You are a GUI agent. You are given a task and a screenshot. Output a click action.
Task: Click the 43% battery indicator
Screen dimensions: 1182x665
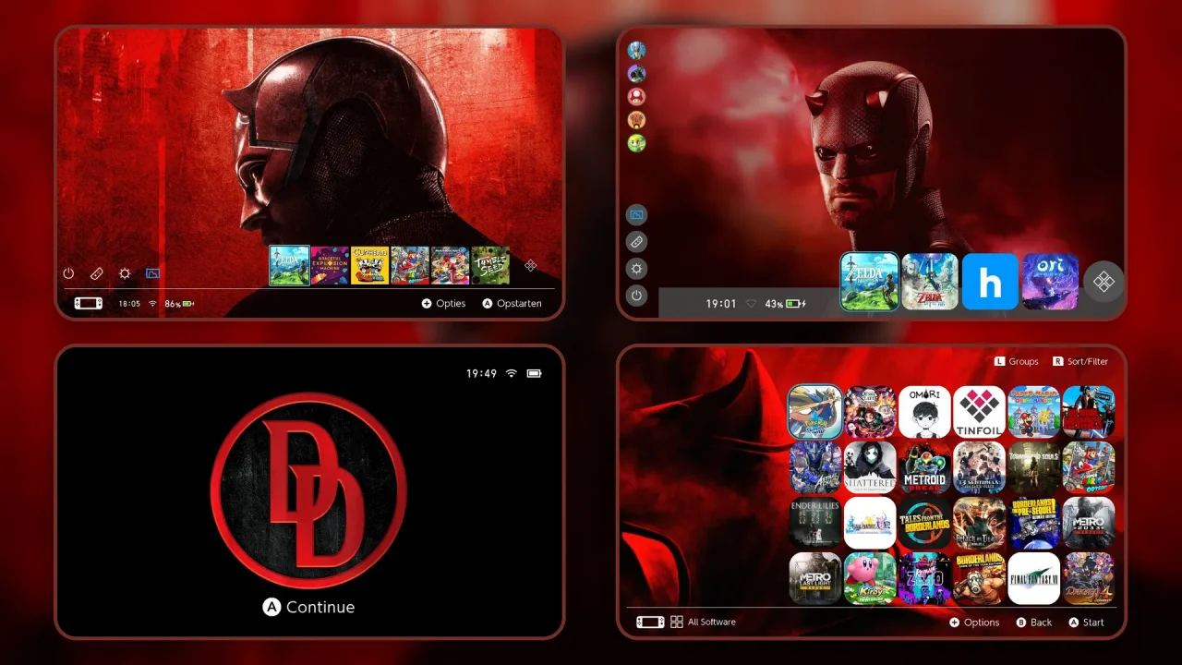click(x=785, y=304)
